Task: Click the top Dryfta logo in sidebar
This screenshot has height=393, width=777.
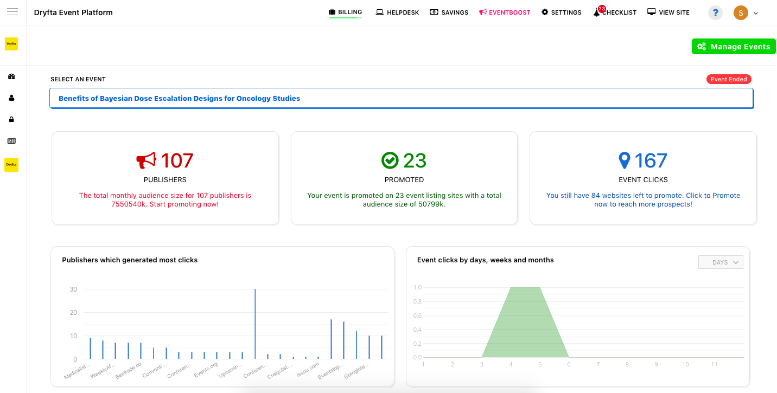Action: 11,44
